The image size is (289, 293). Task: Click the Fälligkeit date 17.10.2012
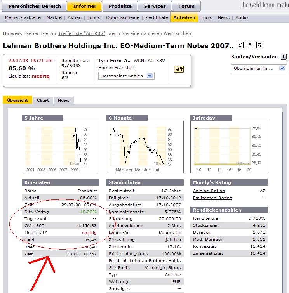pyautogui.click(x=169, y=198)
